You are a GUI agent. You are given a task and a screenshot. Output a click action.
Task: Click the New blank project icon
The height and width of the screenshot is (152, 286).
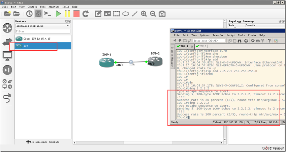coord(7,14)
